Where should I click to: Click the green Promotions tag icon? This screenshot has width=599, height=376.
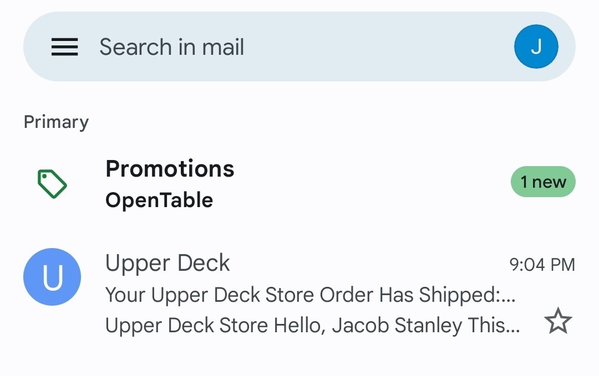click(52, 184)
